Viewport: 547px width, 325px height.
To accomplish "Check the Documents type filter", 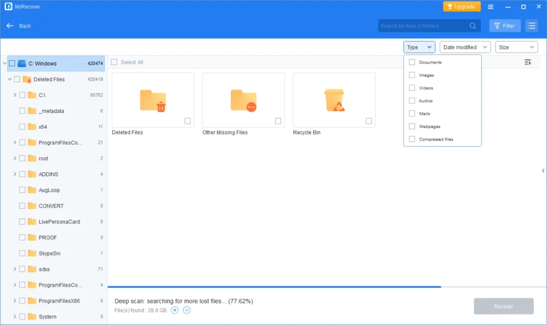I will pos(412,62).
